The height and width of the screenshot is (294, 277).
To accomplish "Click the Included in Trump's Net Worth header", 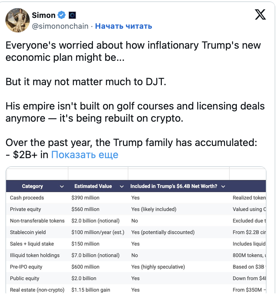I will pos(174,186).
